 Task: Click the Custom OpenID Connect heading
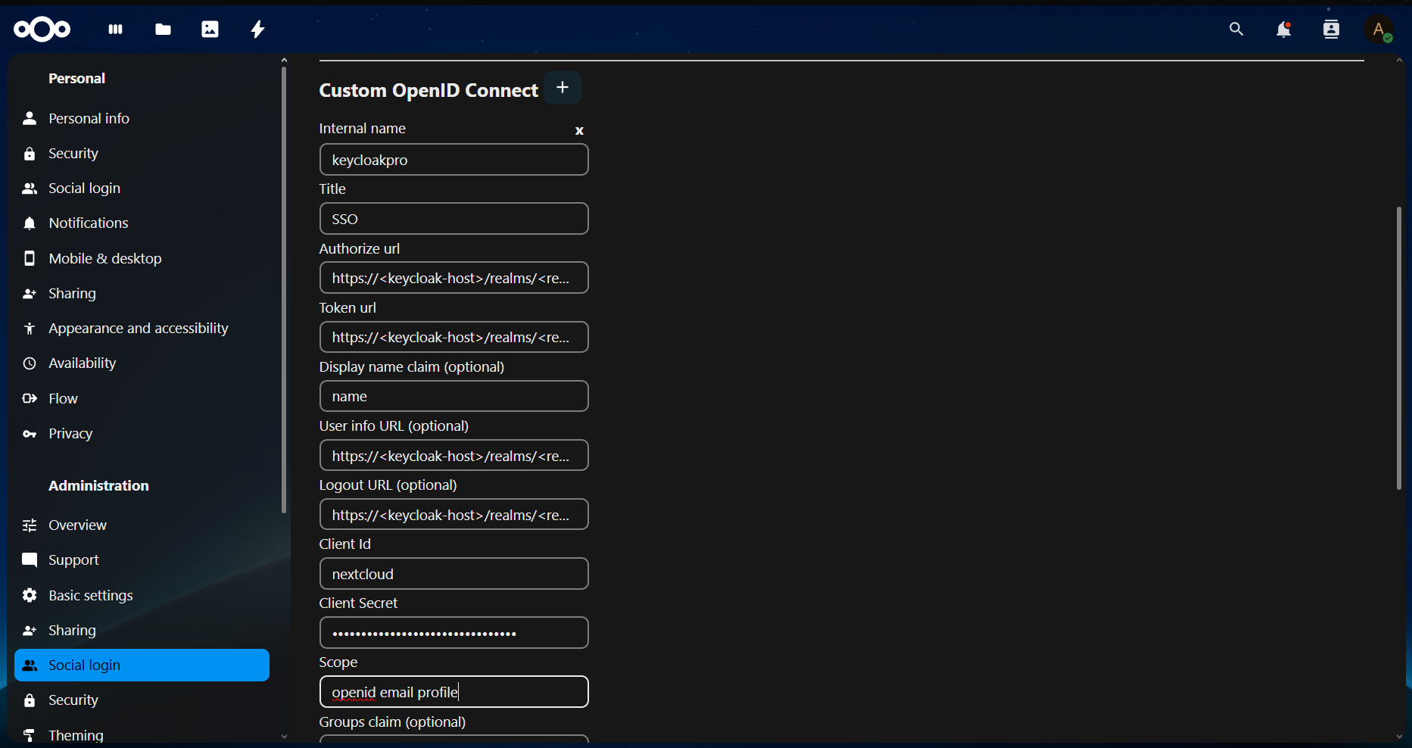click(429, 90)
